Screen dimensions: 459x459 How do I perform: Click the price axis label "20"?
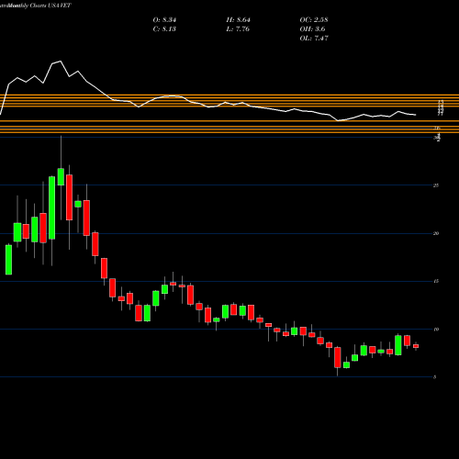(436, 233)
